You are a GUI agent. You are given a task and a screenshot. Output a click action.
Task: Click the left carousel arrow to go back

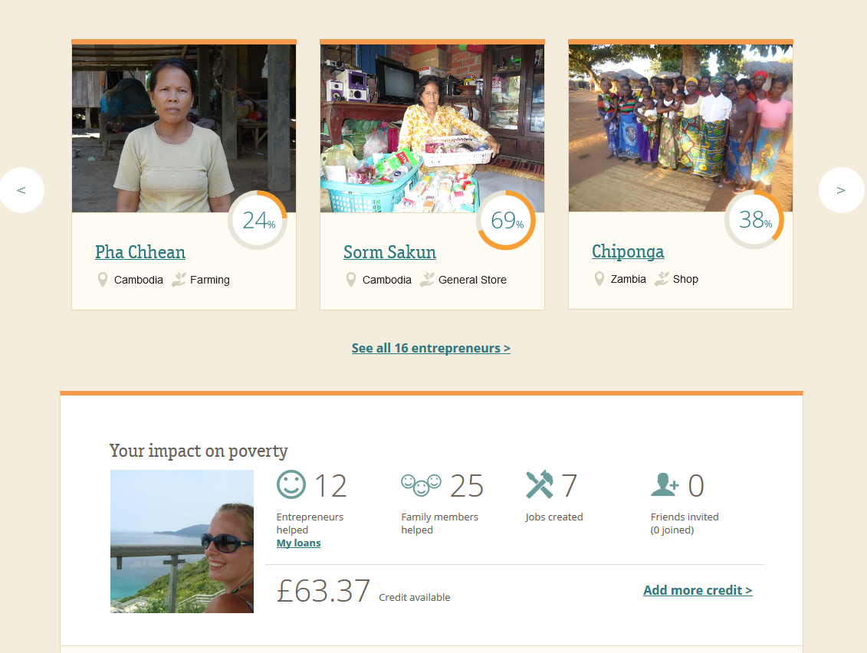point(22,189)
